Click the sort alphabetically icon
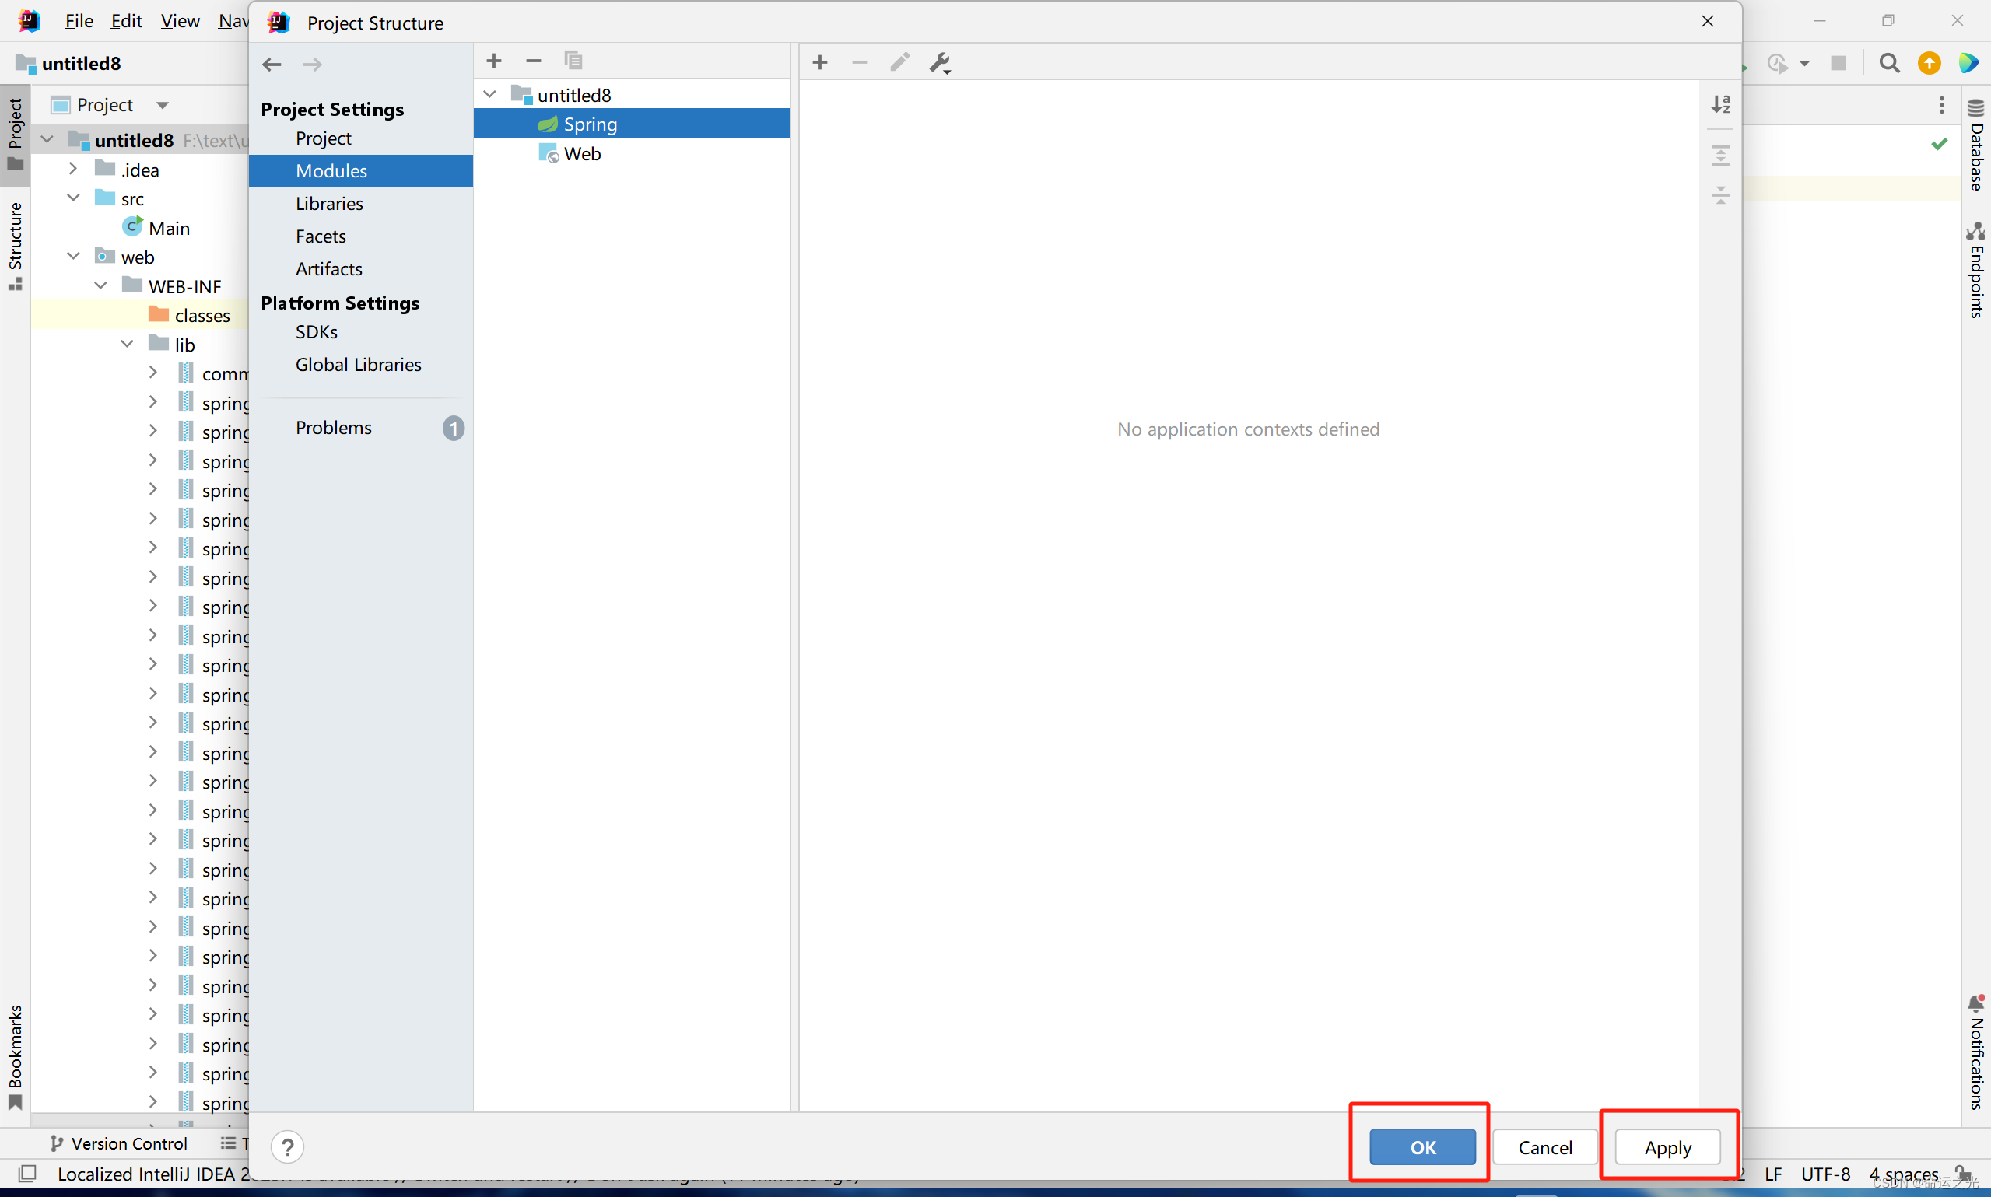 [1720, 105]
